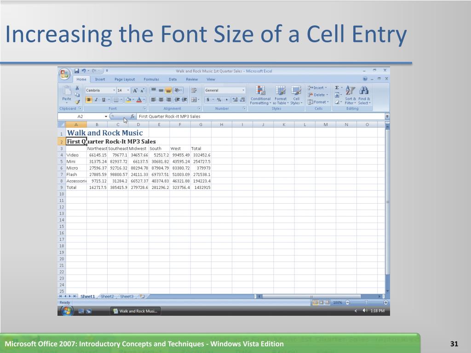Toggle Bold formatting
This screenshot has height=353, width=471.
coord(89,100)
